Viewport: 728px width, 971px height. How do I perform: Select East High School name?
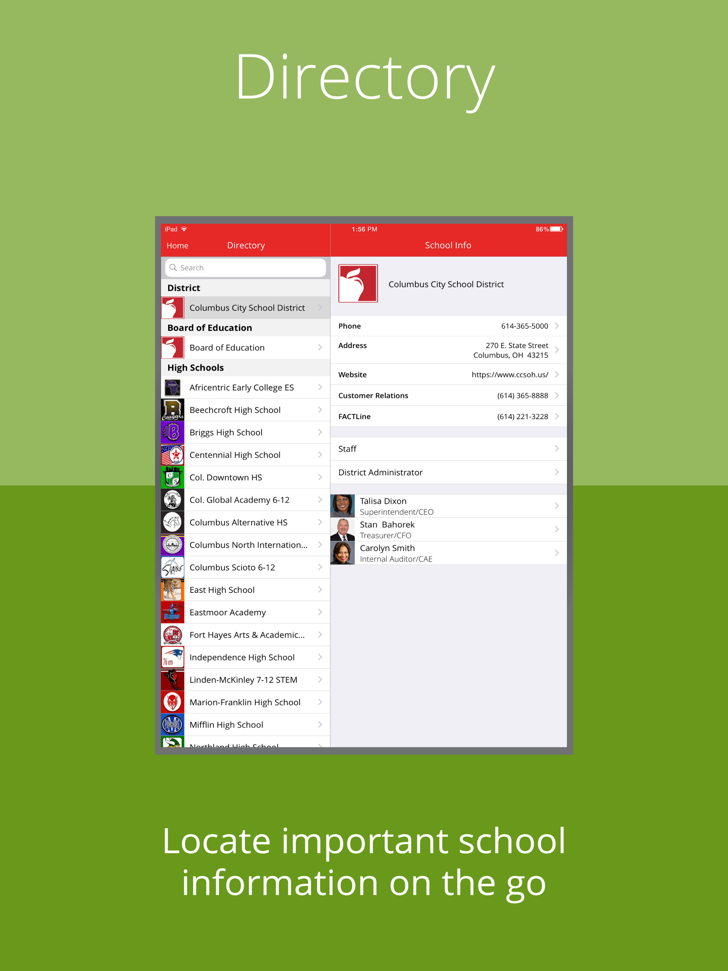tap(222, 590)
